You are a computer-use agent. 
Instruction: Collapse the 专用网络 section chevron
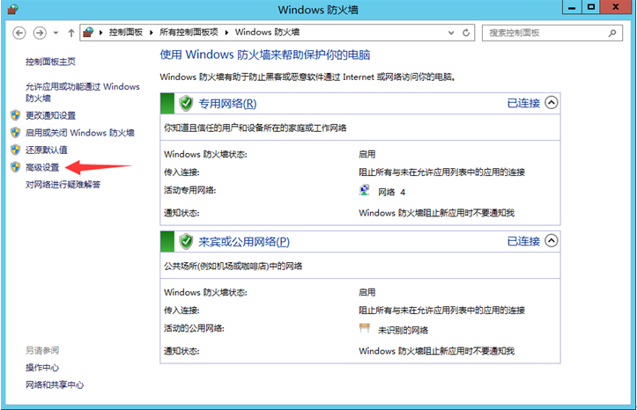click(552, 103)
